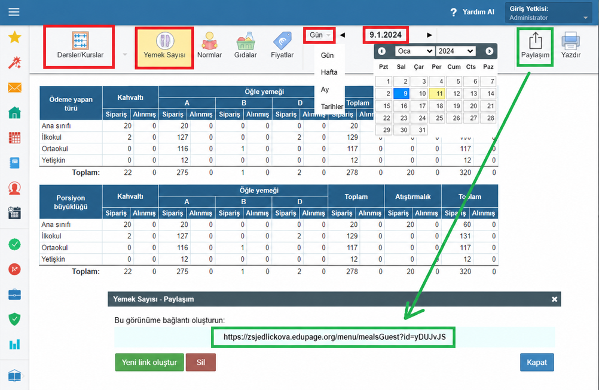Choose Tarihler from the period menu
This screenshot has height=390, width=599.
point(332,106)
